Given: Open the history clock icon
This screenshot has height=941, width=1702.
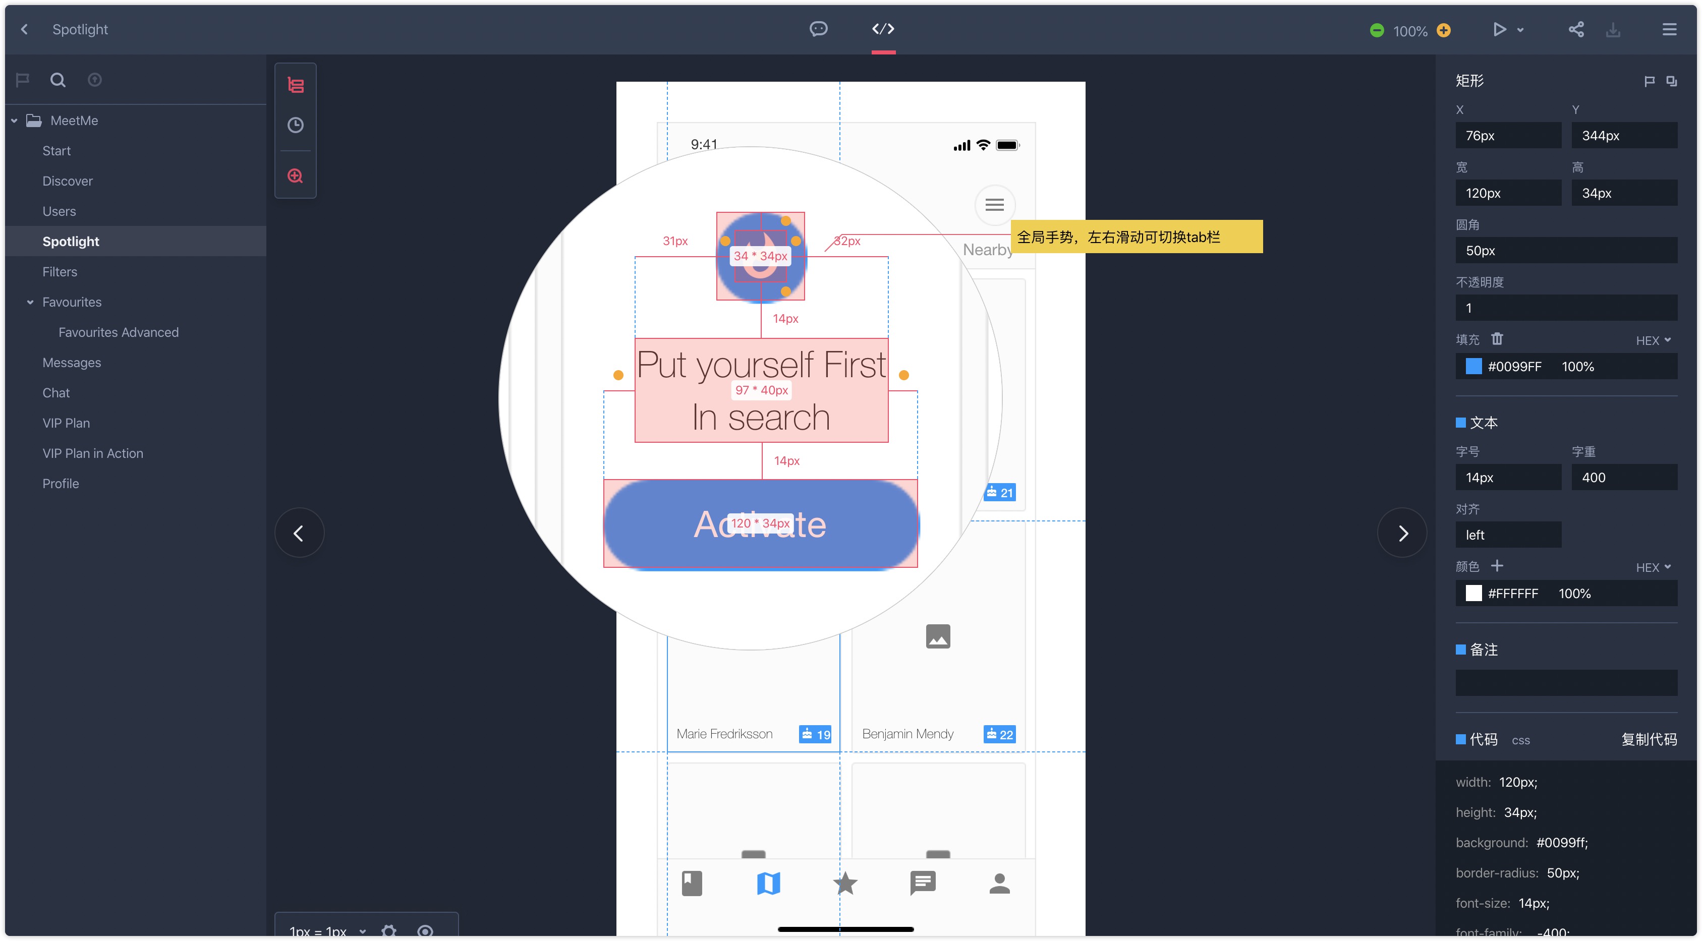Looking at the screenshot, I should 295,125.
